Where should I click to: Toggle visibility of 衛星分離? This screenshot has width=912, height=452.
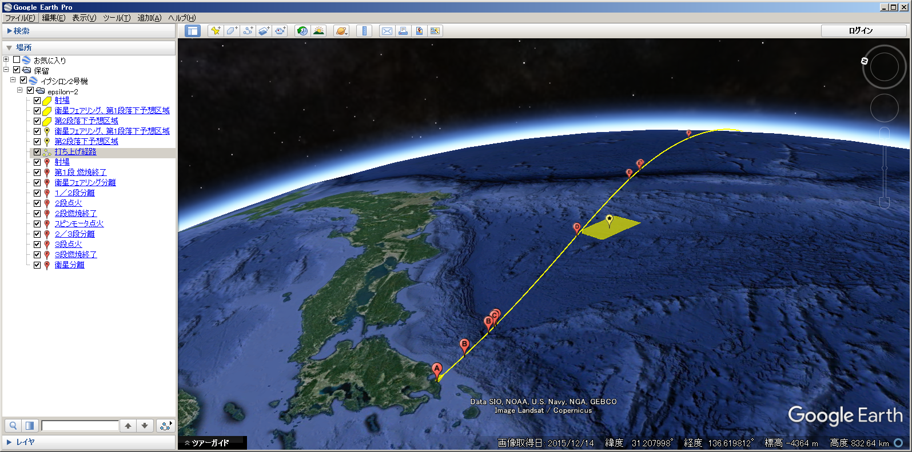(x=37, y=265)
